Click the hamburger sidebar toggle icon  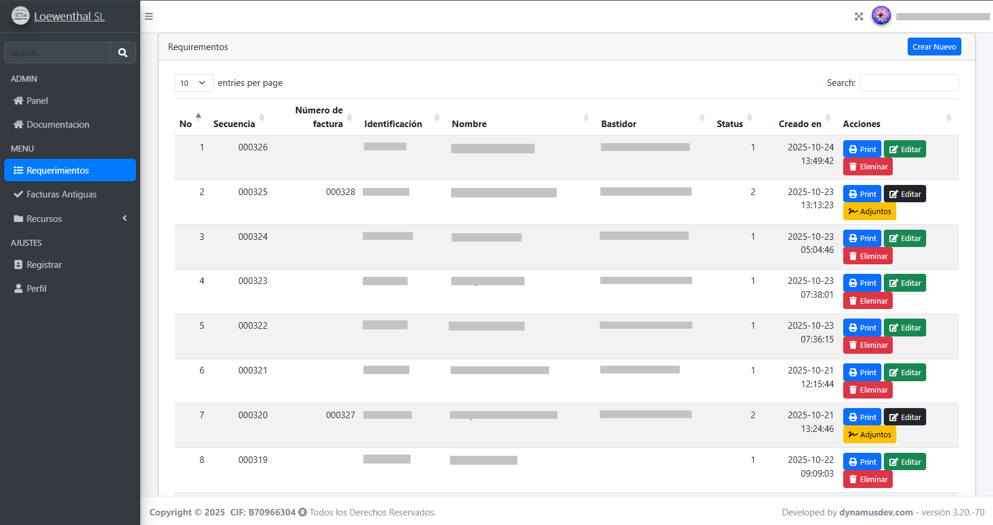pyautogui.click(x=149, y=17)
